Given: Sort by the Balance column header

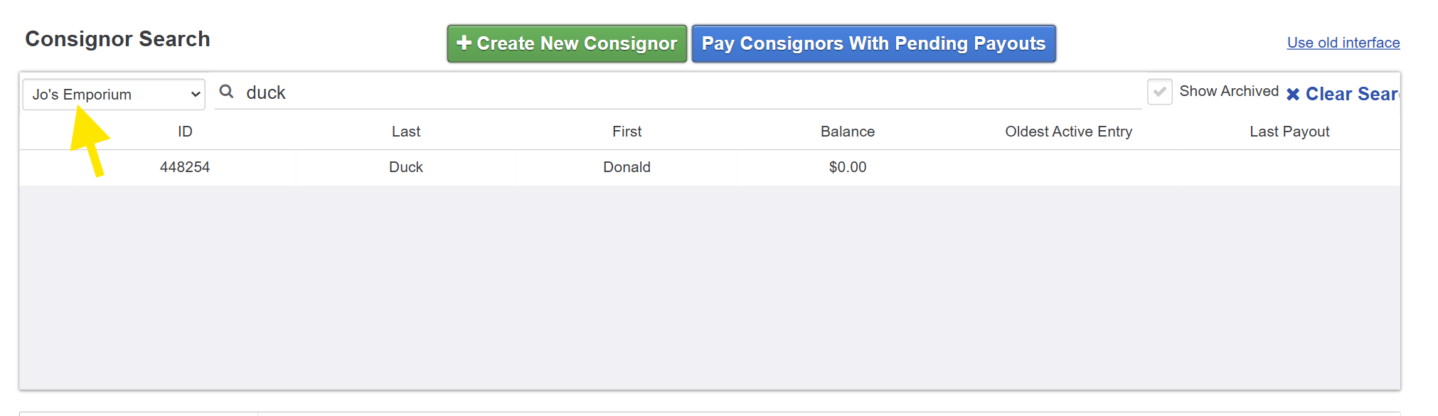Looking at the screenshot, I should click(x=848, y=132).
